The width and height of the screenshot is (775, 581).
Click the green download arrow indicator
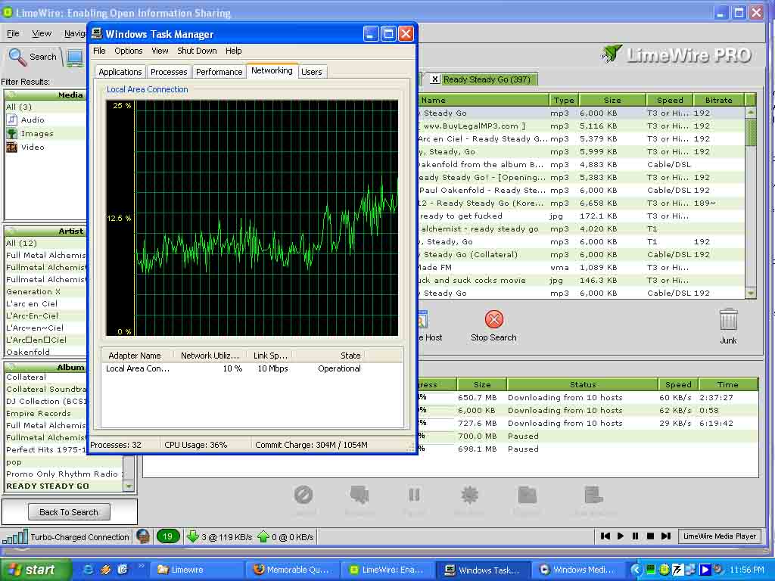(x=193, y=536)
